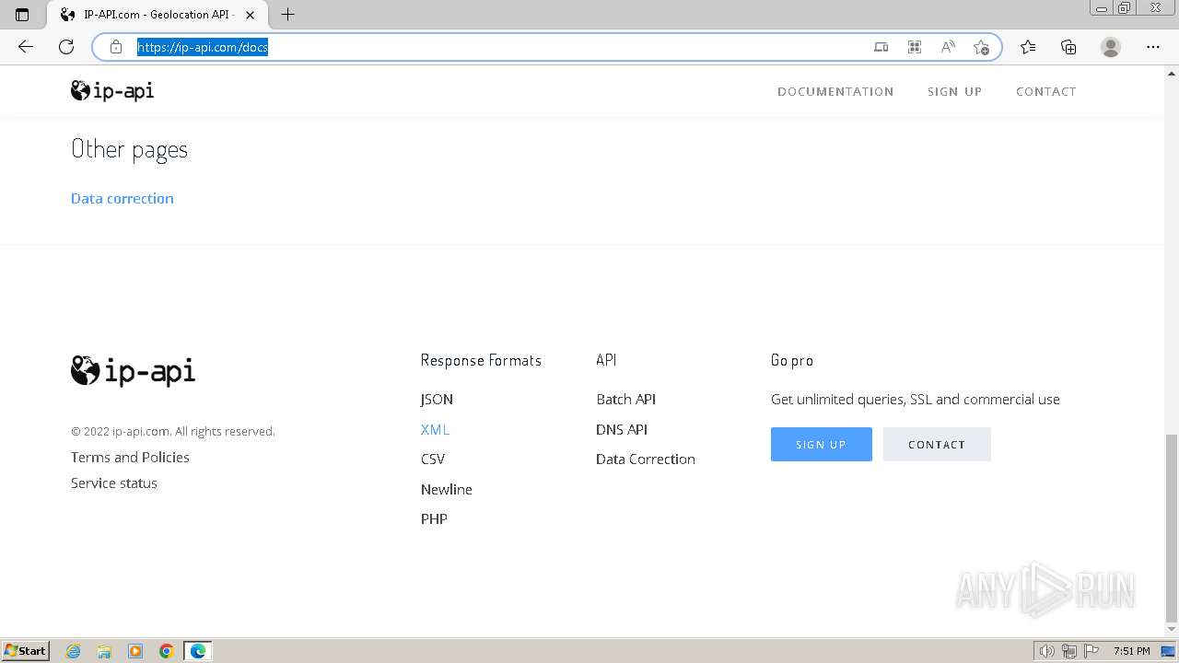
Task: Reload the page with refresh icon
Action: click(66, 47)
